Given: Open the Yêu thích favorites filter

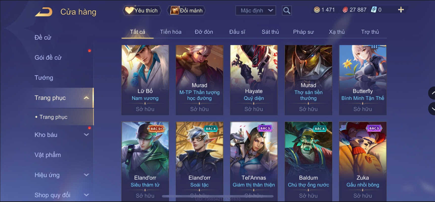Looking at the screenshot, I should [x=142, y=11].
